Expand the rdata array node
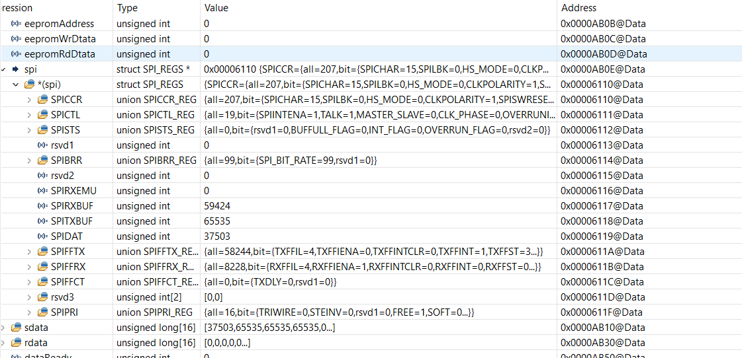Screen dimensions: 742x358 tap(4, 342)
